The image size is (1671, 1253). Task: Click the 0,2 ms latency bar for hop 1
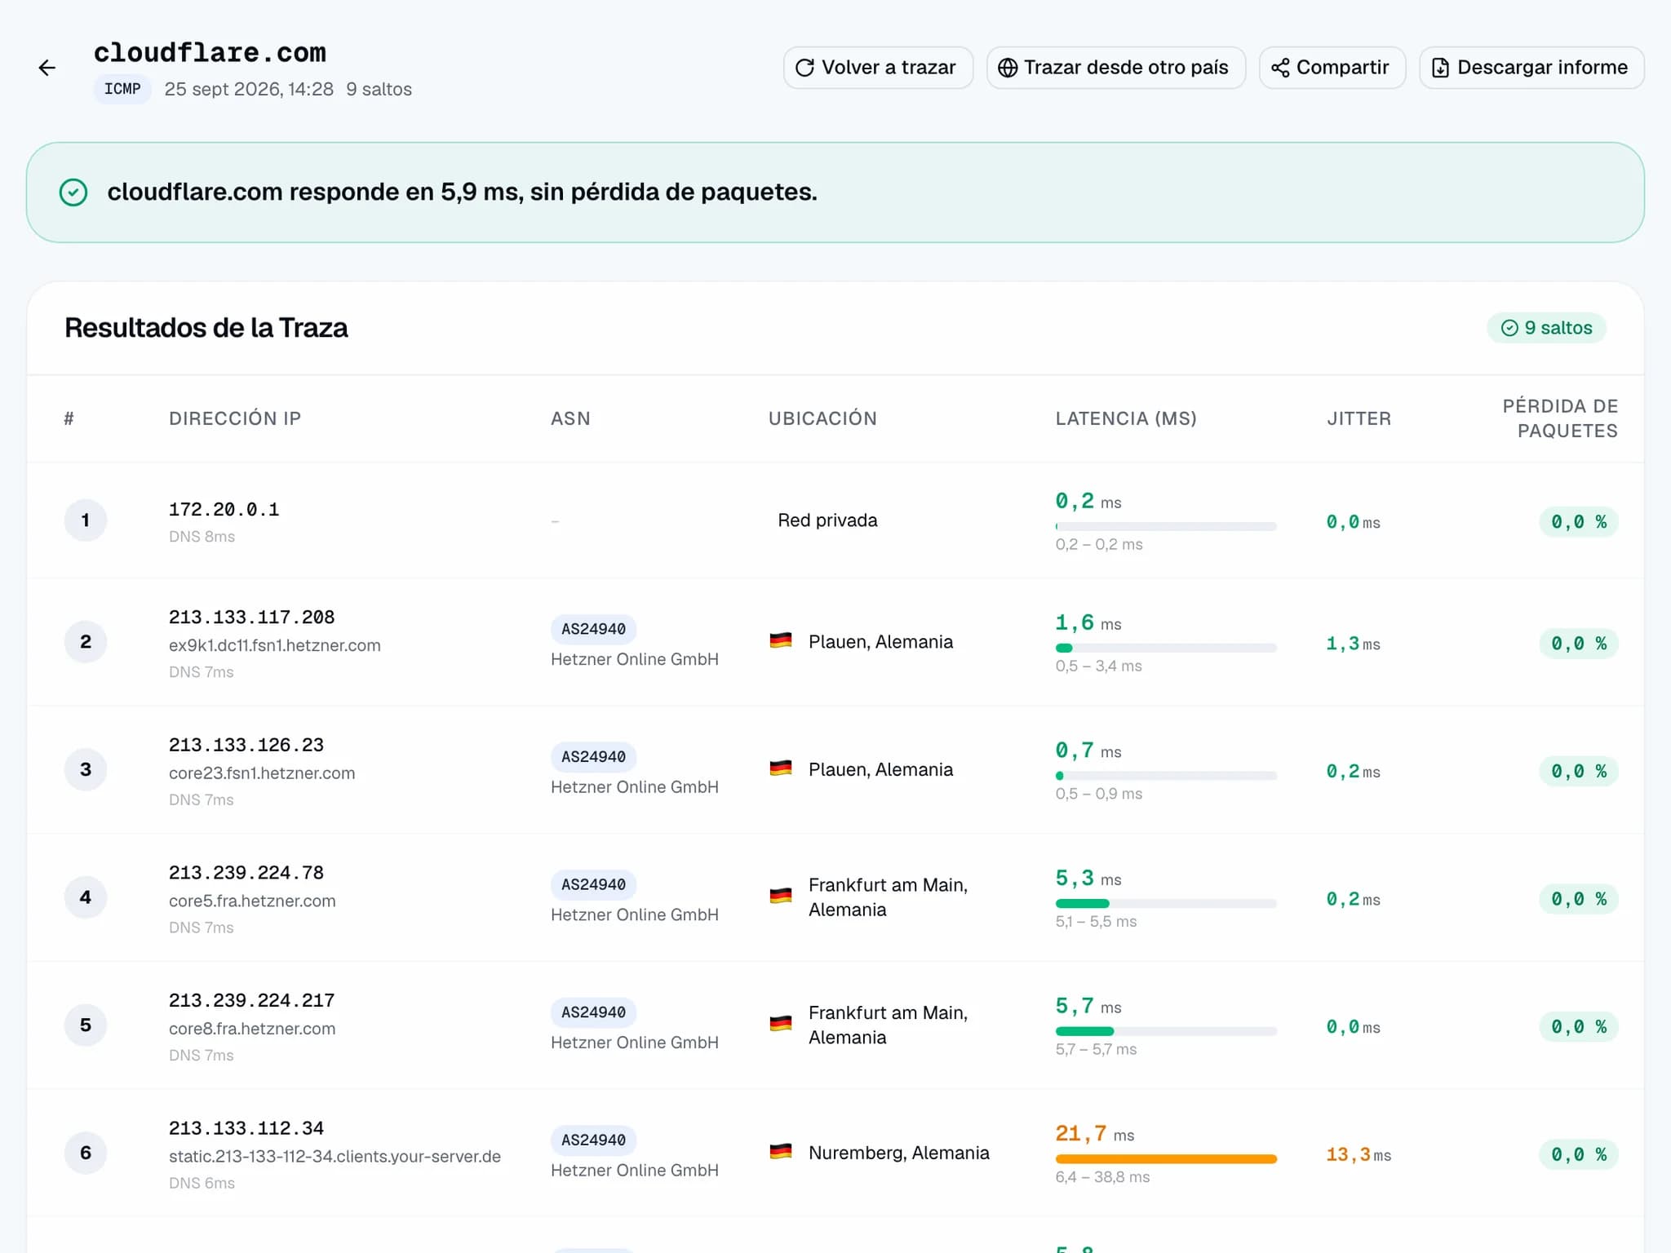(x=1166, y=527)
